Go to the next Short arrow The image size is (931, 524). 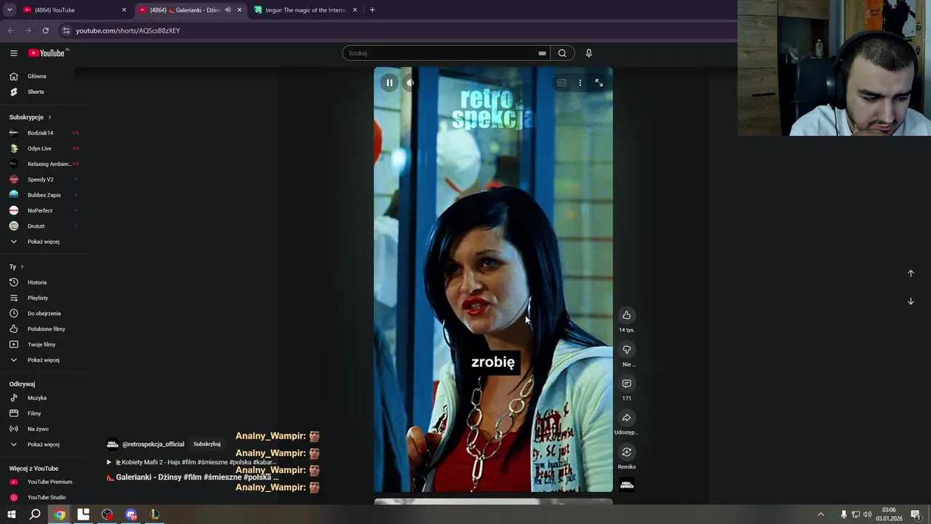pos(911,301)
